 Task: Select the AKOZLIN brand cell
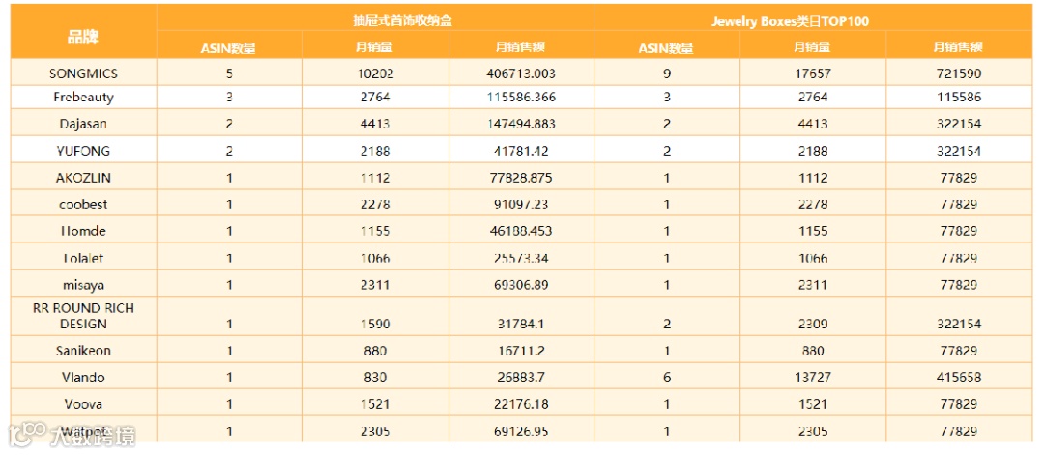(83, 178)
